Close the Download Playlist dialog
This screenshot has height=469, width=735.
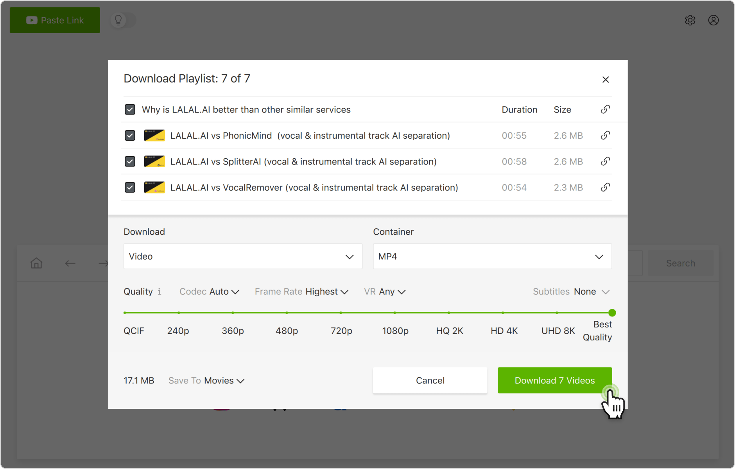coord(606,80)
